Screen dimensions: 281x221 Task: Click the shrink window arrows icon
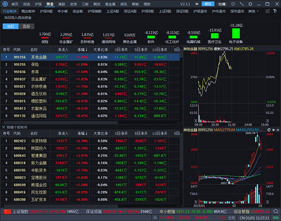242,4
